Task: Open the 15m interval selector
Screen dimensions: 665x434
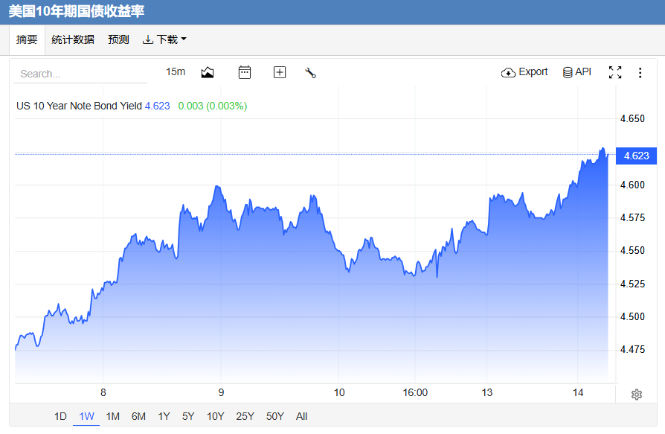Action: (x=176, y=71)
